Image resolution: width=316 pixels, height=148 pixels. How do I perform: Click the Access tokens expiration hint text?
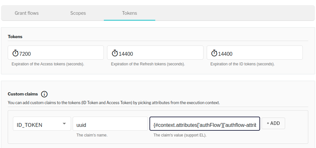coord(48,64)
